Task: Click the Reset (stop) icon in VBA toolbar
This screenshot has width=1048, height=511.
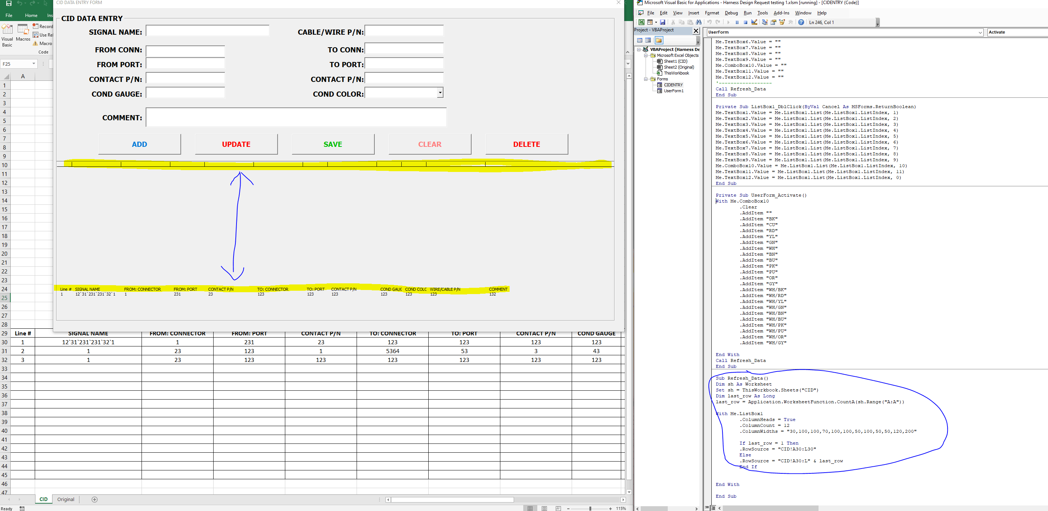Action: 746,23
